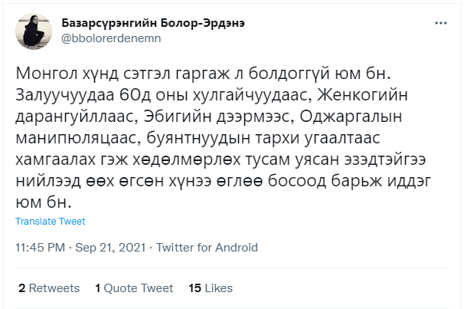Click the number 2 before Retweets
Viewport: 467px width, 309px height.
[22, 288]
